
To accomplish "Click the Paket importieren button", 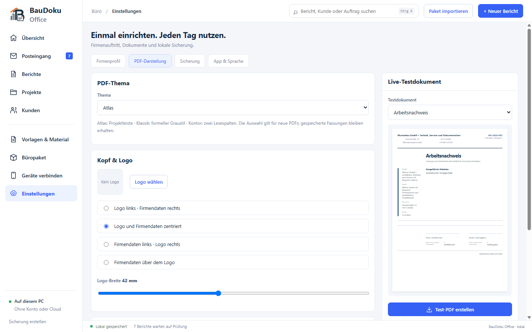I will tap(448, 11).
